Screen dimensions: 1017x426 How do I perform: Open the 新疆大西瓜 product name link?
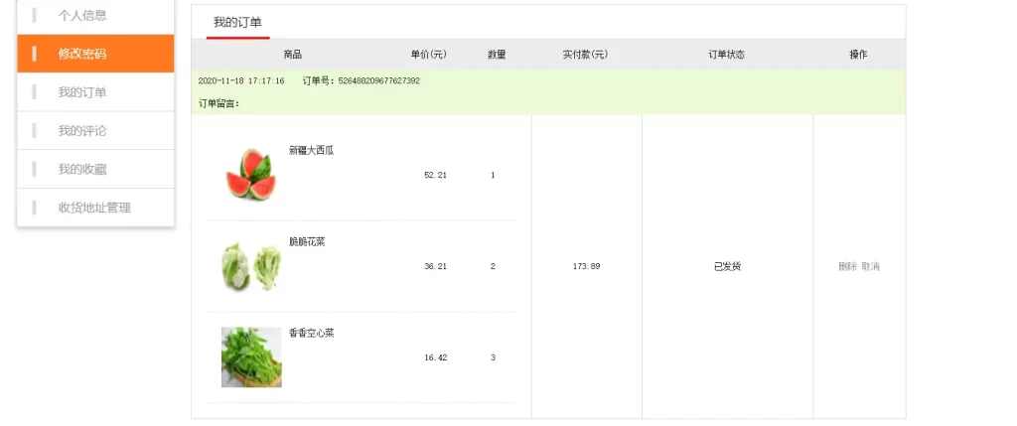(311, 151)
